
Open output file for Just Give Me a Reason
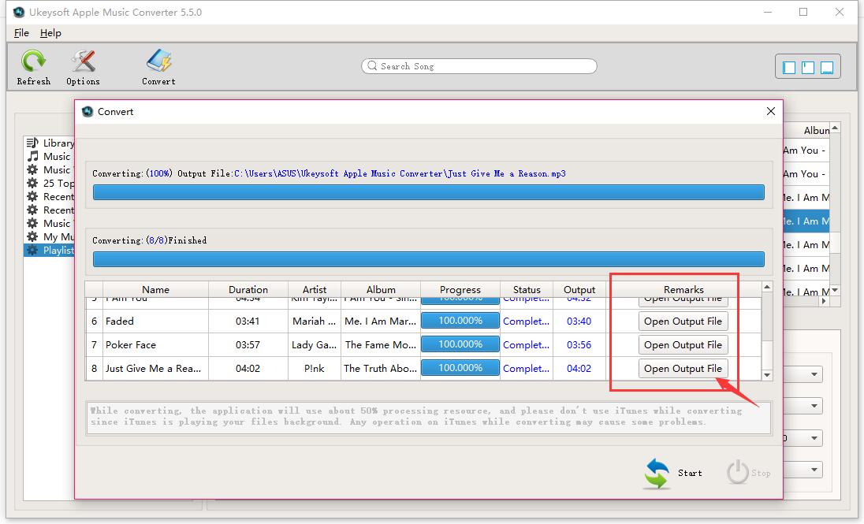coord(683,369)
